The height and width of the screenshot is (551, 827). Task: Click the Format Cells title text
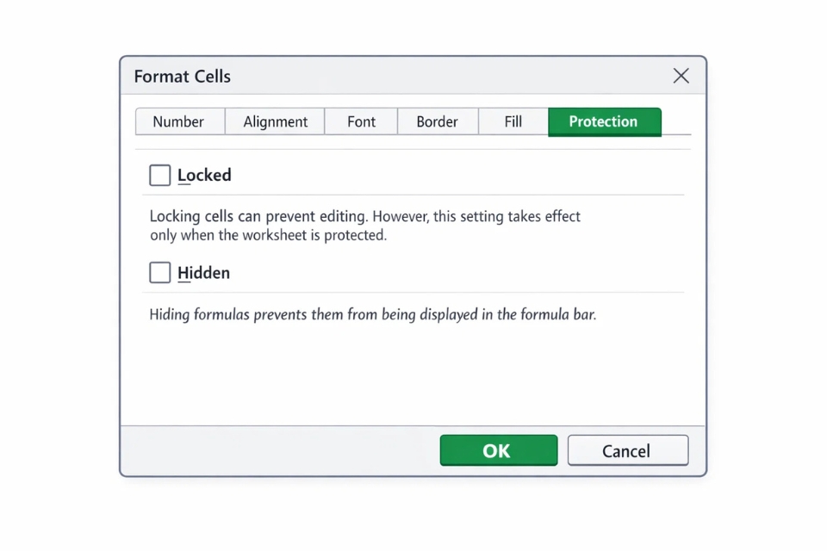[x=183, y=77]
